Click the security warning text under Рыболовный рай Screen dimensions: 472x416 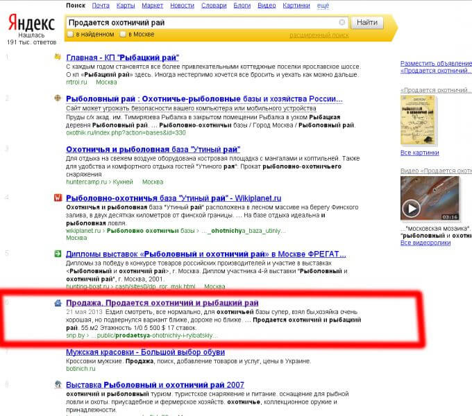point(191,108)
